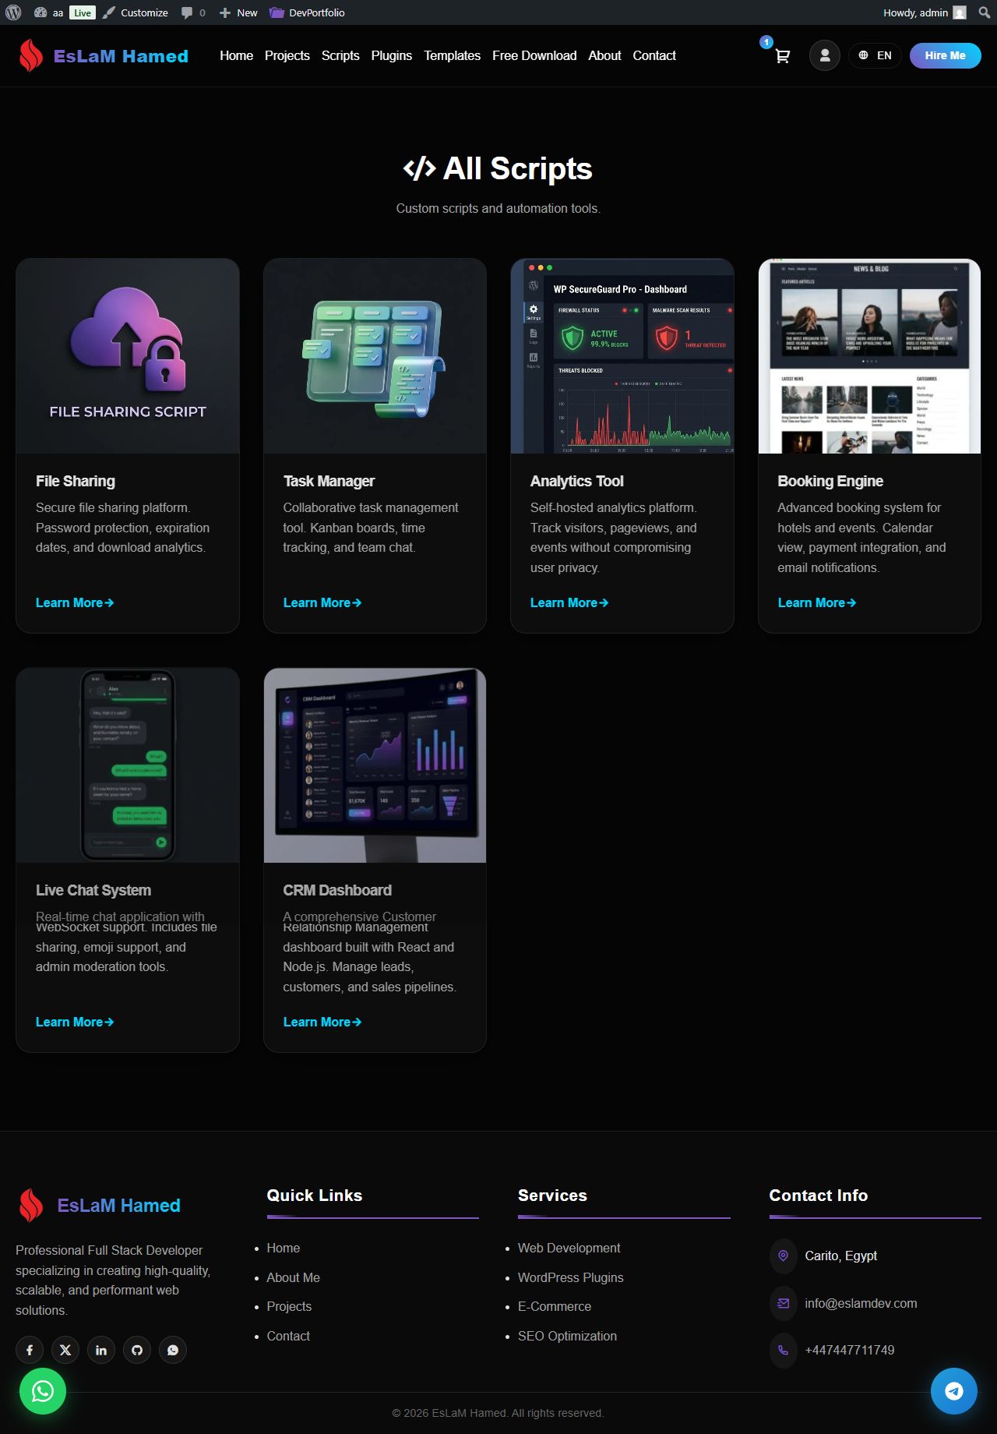The height and width of the screenshot is (1434, 997).
Task: Open the Facebook social icon in footer
Action: [x=30, y=1350]
